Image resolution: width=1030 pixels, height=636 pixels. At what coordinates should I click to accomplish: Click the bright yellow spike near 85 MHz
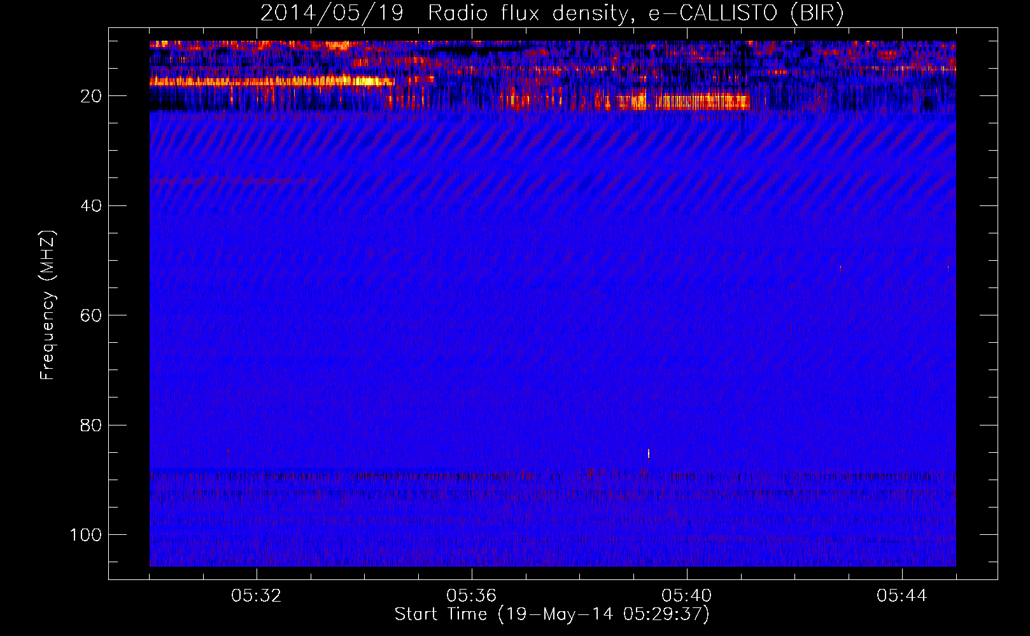649,453
